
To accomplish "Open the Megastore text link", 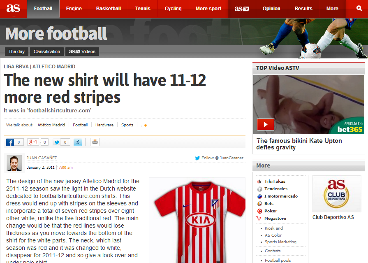I will coord(275,219).
